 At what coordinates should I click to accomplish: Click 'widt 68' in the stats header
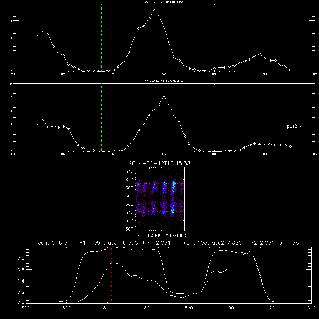pos(289,243)
